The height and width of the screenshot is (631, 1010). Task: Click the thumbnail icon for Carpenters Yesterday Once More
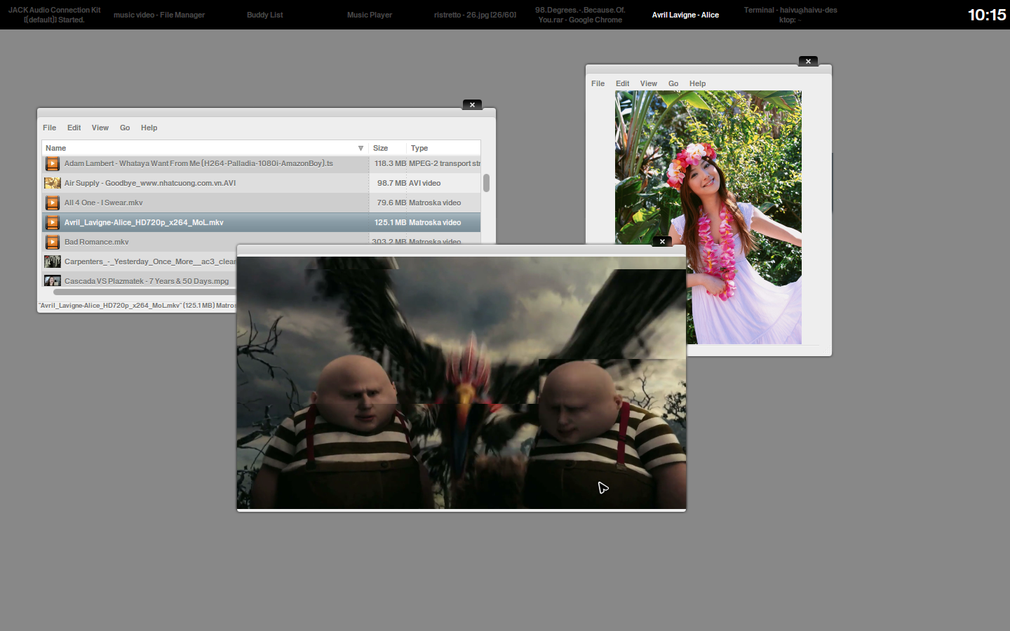(x=53, y=262)
